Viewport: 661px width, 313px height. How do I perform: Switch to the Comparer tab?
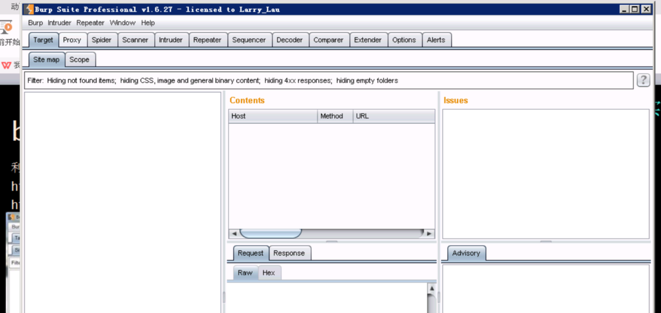(329, 40)
